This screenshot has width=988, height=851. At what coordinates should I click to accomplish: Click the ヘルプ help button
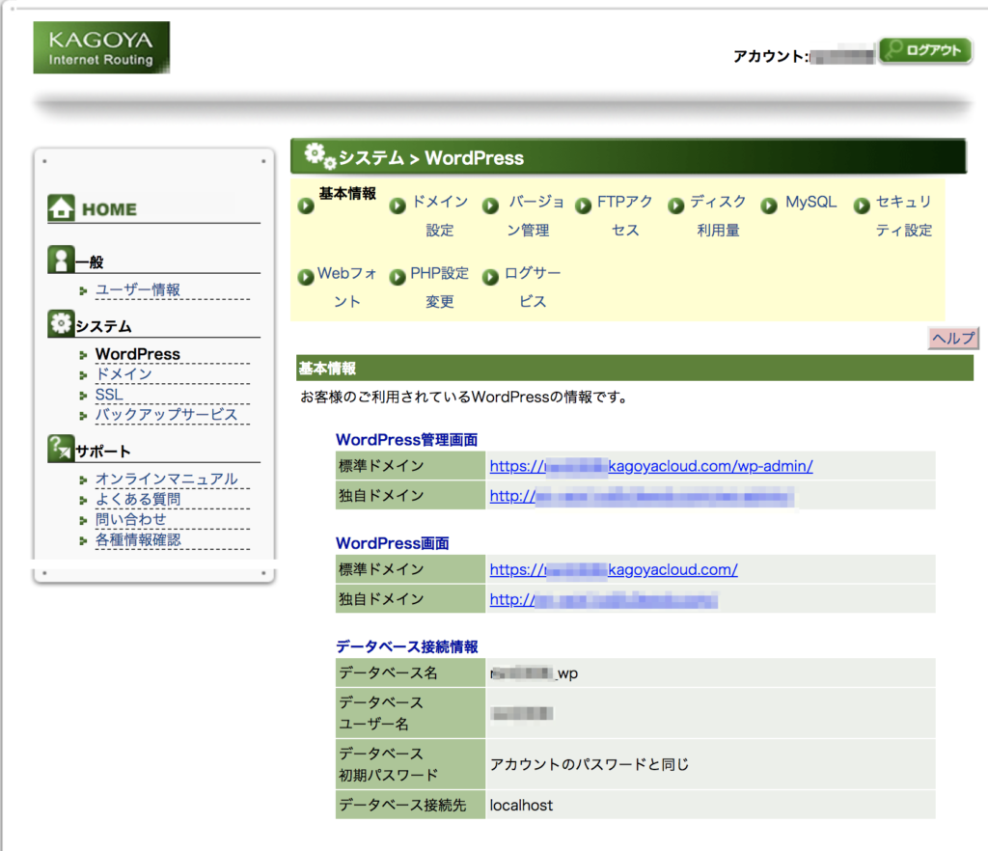pos(953,339)
